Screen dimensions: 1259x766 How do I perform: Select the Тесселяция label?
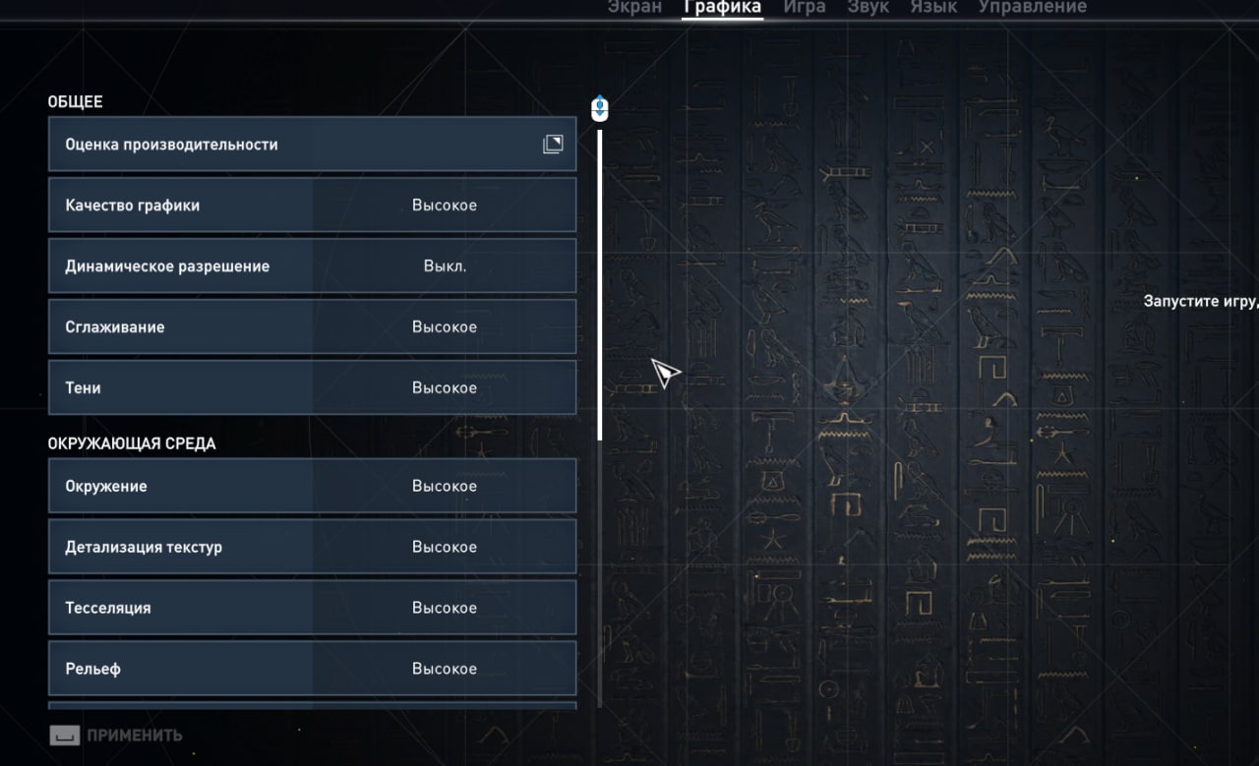coord(108,609)
